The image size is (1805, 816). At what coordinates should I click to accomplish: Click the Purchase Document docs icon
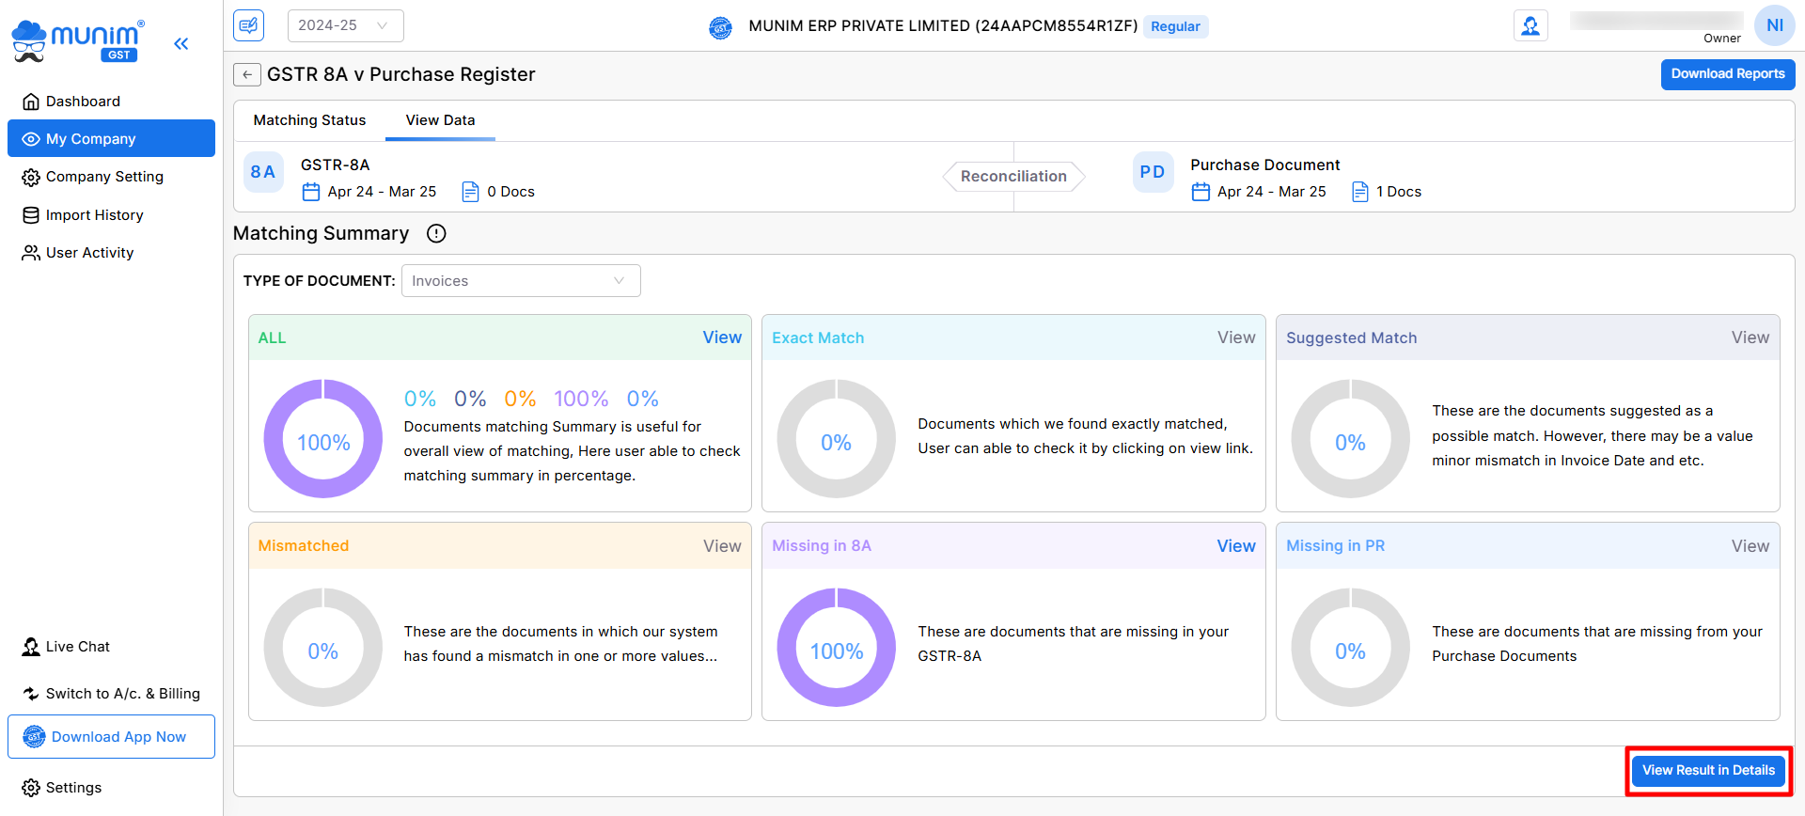(1359, 192)
